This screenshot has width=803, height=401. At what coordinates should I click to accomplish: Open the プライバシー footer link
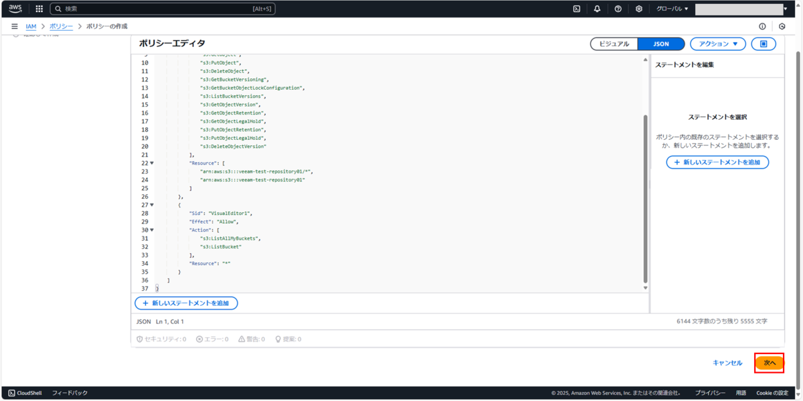pyautogui.click(x=710, y=393)
